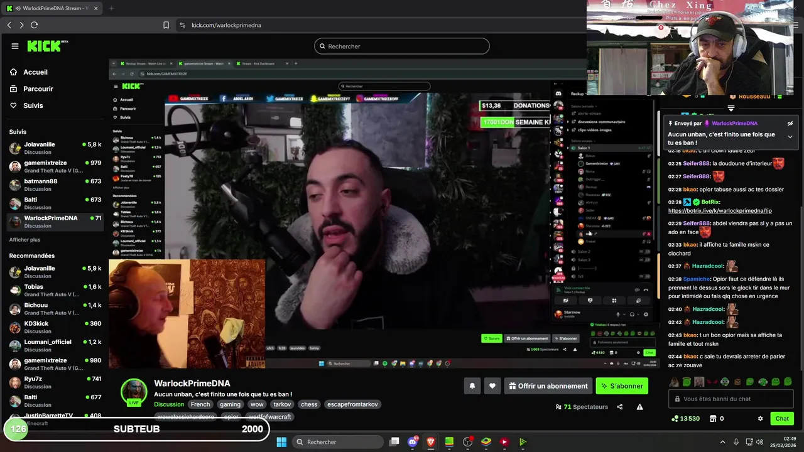This screenshot has height=452, width=804.
Task: Expand Afficher plus followed channels
Action: (24, 240)
